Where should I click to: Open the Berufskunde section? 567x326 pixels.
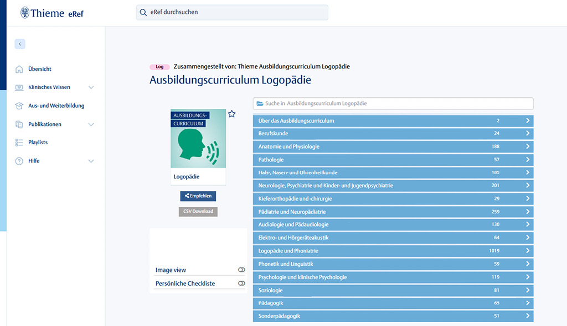[393, 133]
